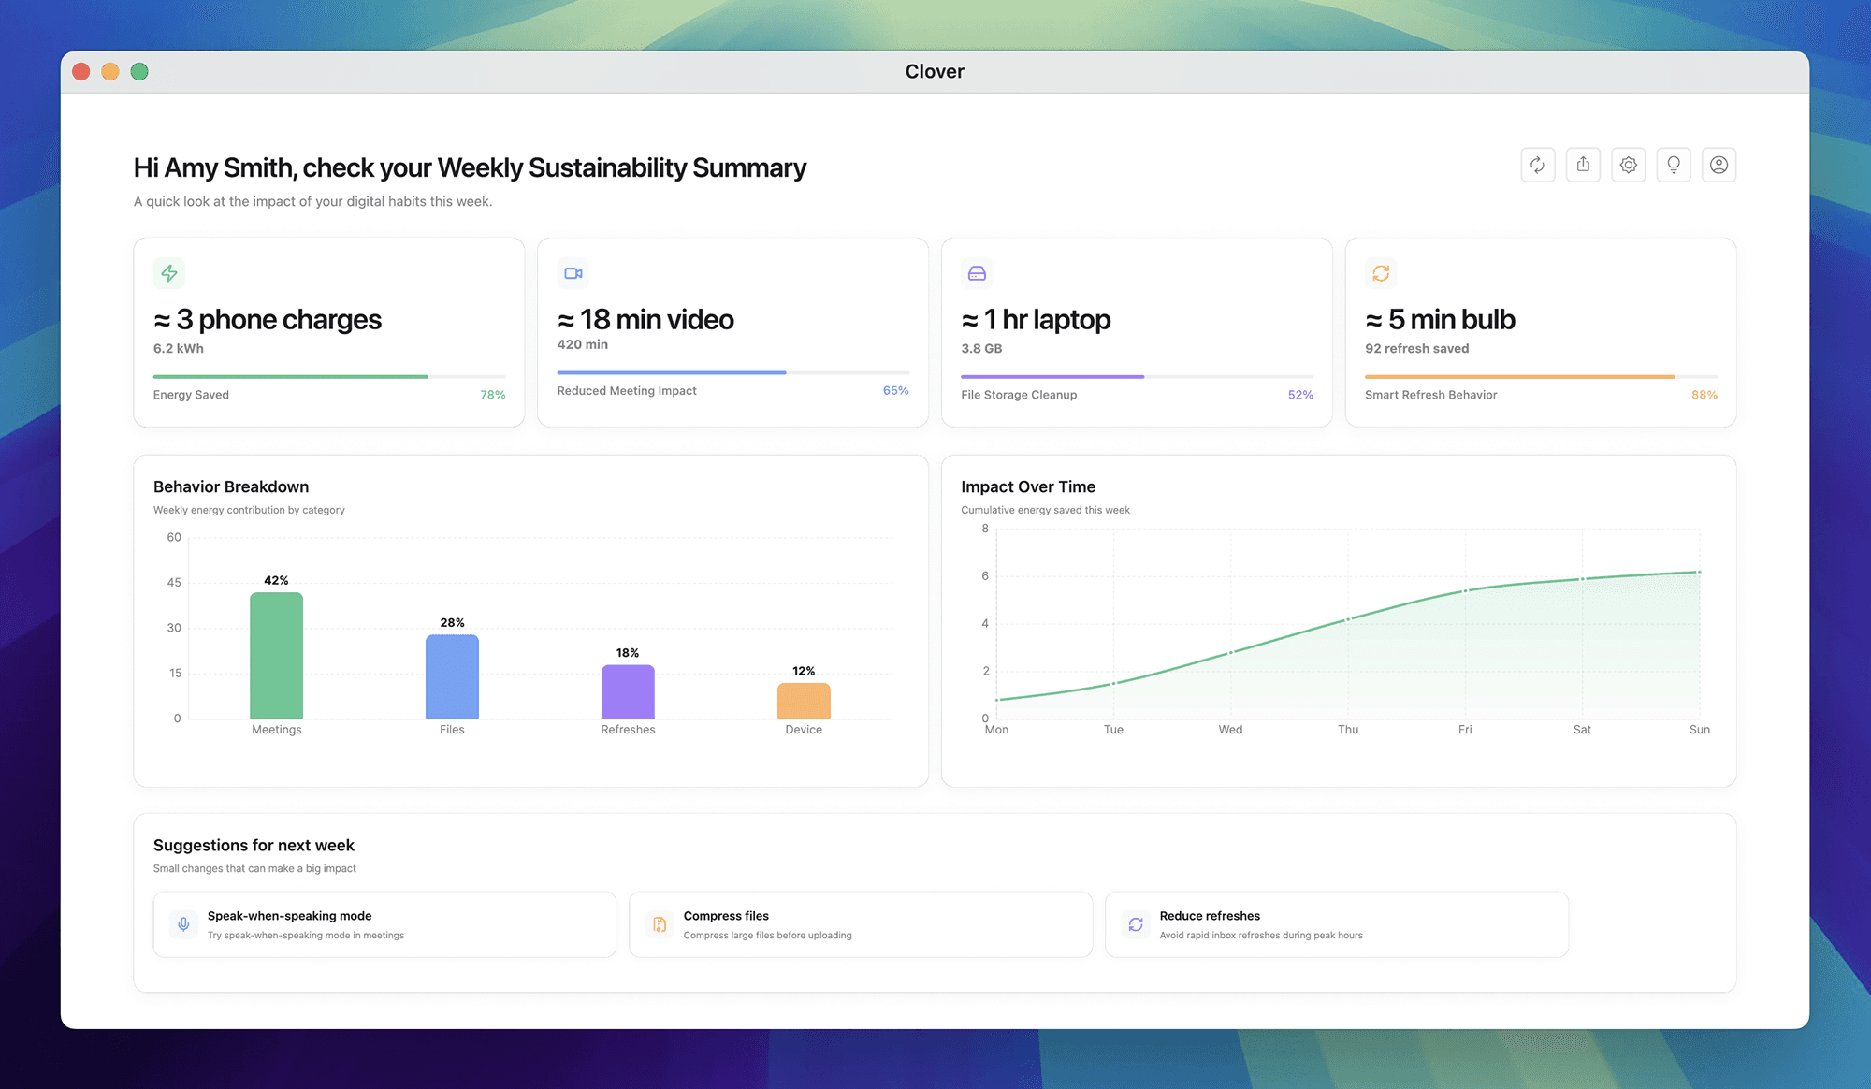
Task: Click the Reduce refreshes purple icon
Action: click(x=1136, y=924)
